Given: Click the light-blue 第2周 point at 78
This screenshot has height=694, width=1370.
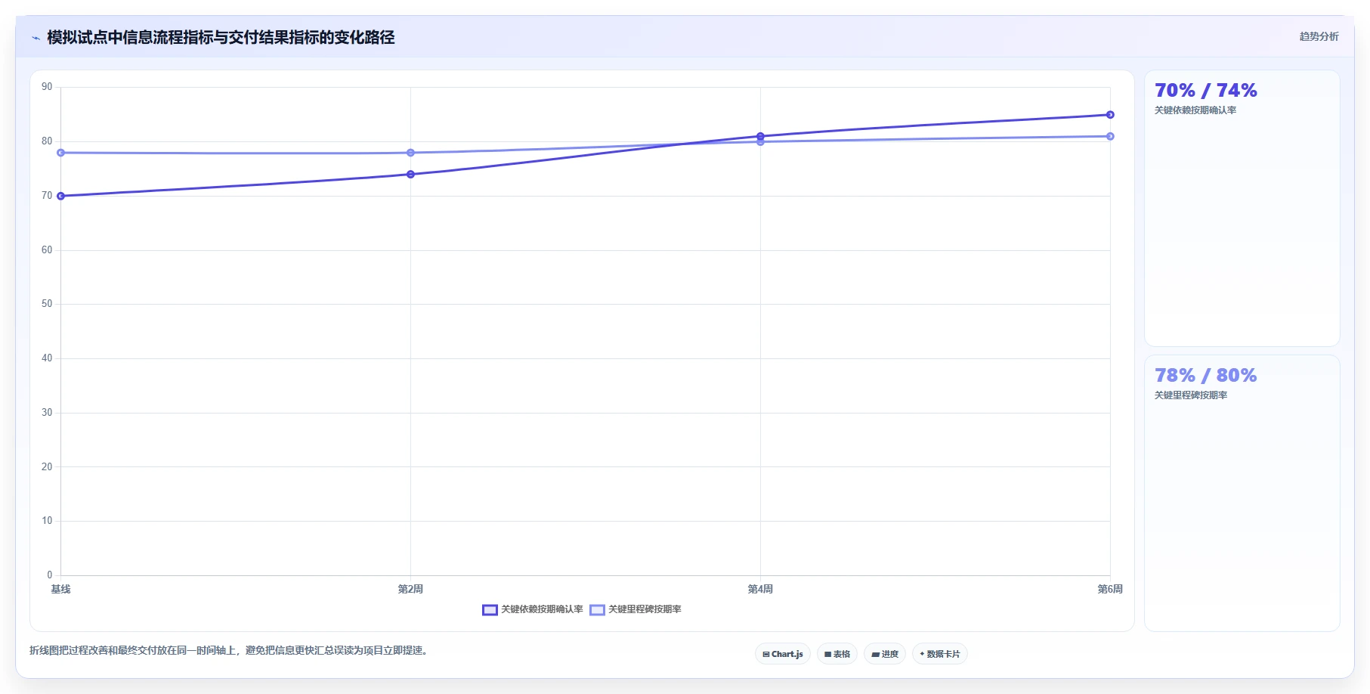Looking at the screenshot, I should pos(410,153).
